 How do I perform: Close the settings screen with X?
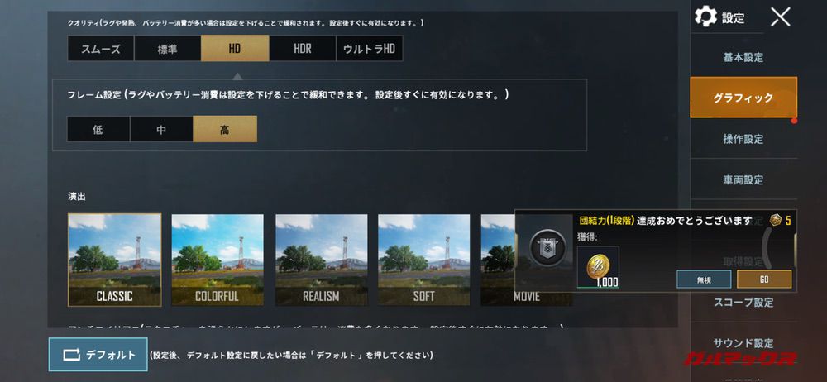click(x=780, y=17)
